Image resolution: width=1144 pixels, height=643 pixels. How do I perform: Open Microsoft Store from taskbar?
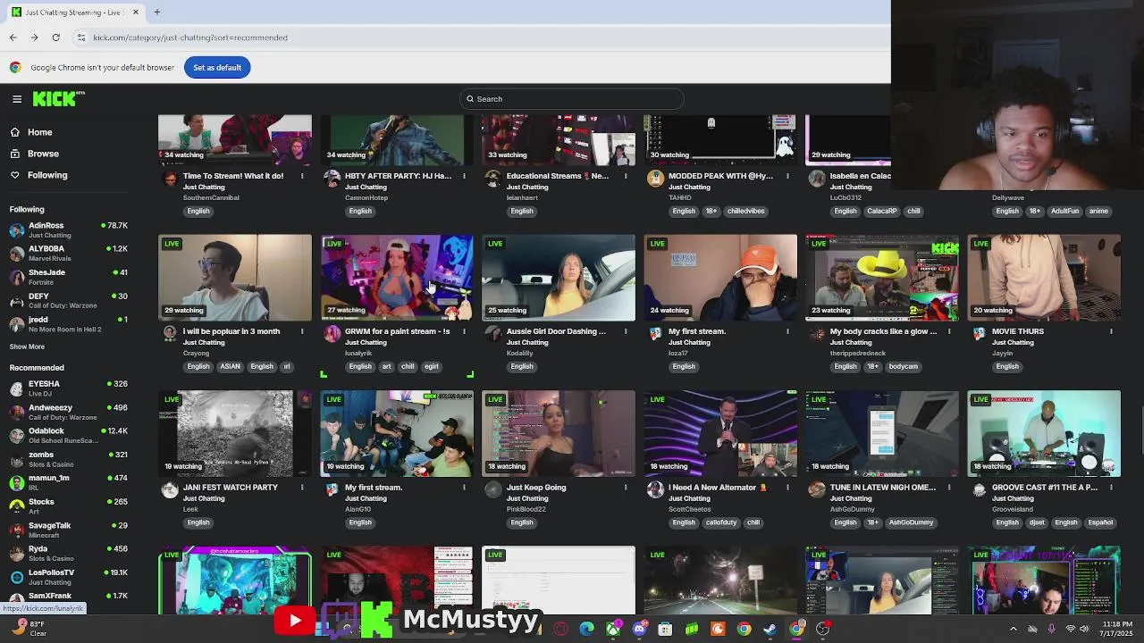click(x=665, y=629)
